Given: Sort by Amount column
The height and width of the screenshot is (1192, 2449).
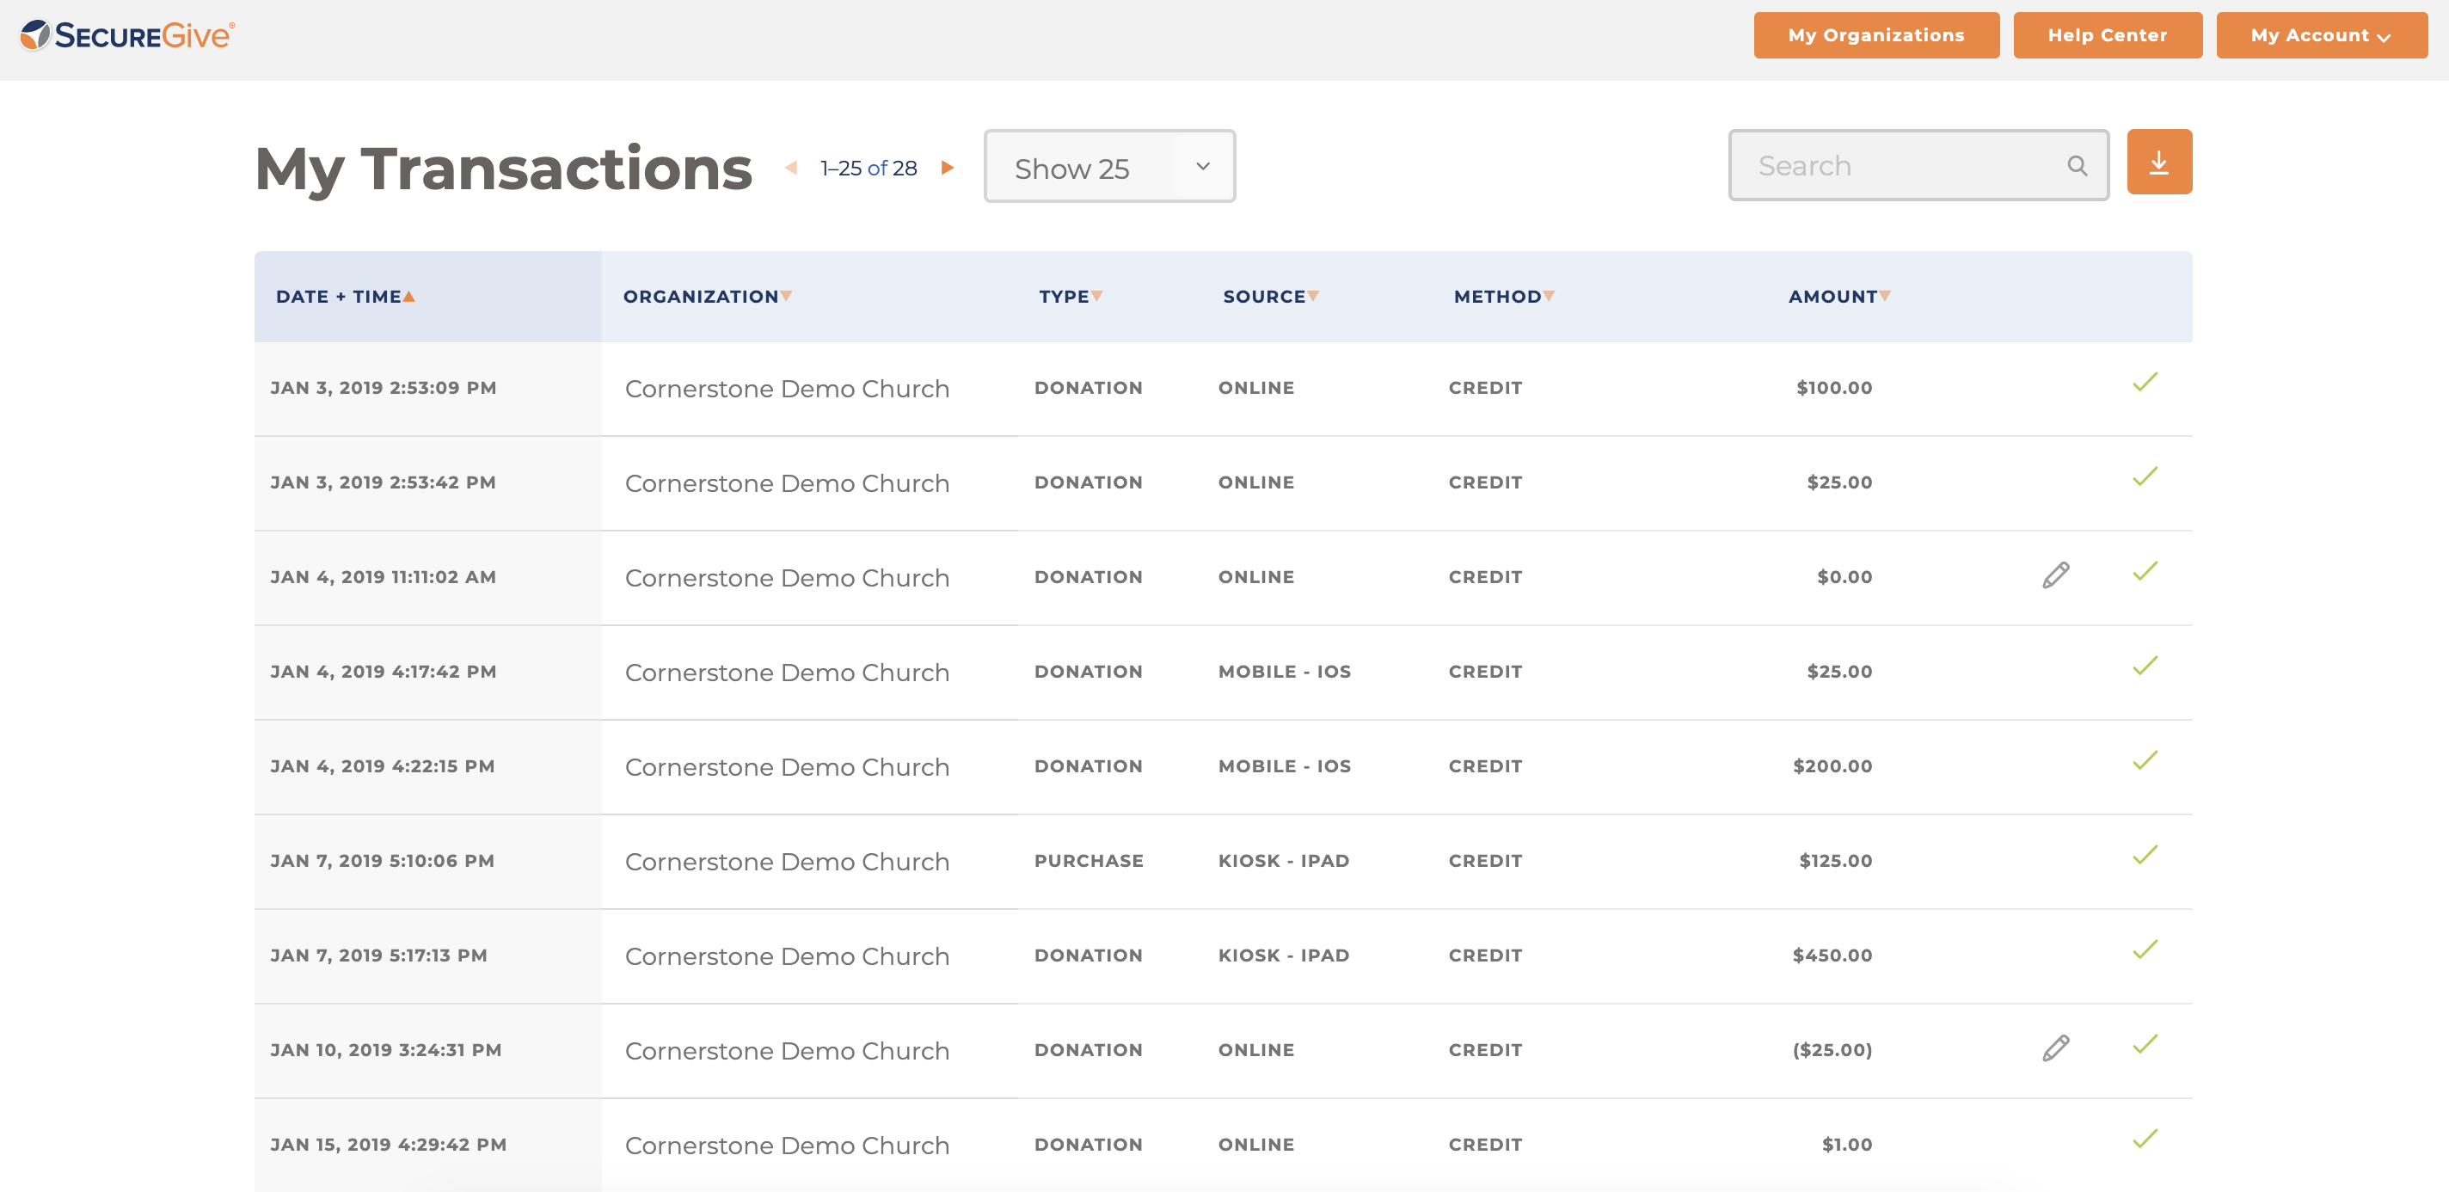Looking at the screenshot, I should pos(1839,297).
